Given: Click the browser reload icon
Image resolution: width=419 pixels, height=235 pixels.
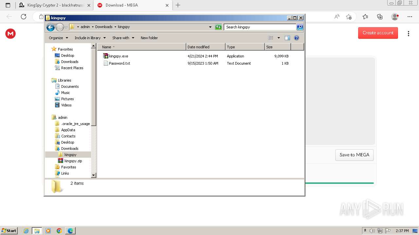Looking at the screenshot, I should click(24, 17).
